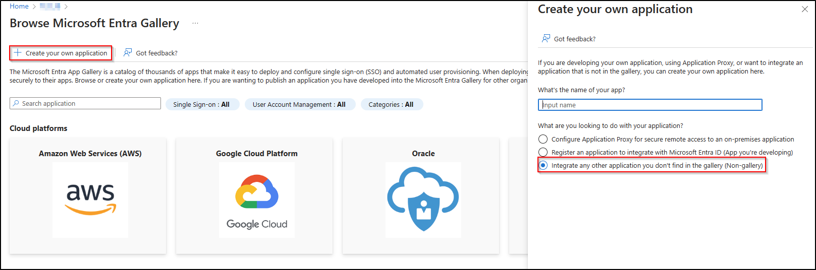
Task: Click the feedback person icon in the side panel
Action: (x=546, y=39)
